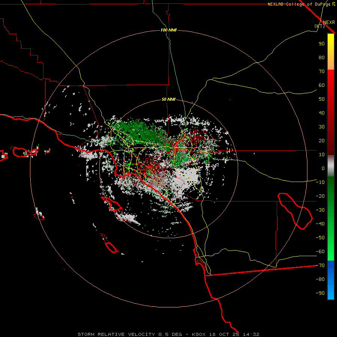Image resolution: width=337 pixels, height=337 pixels.
Task: Click the KSOX station identifier
Action: click(x=198, y=334)
